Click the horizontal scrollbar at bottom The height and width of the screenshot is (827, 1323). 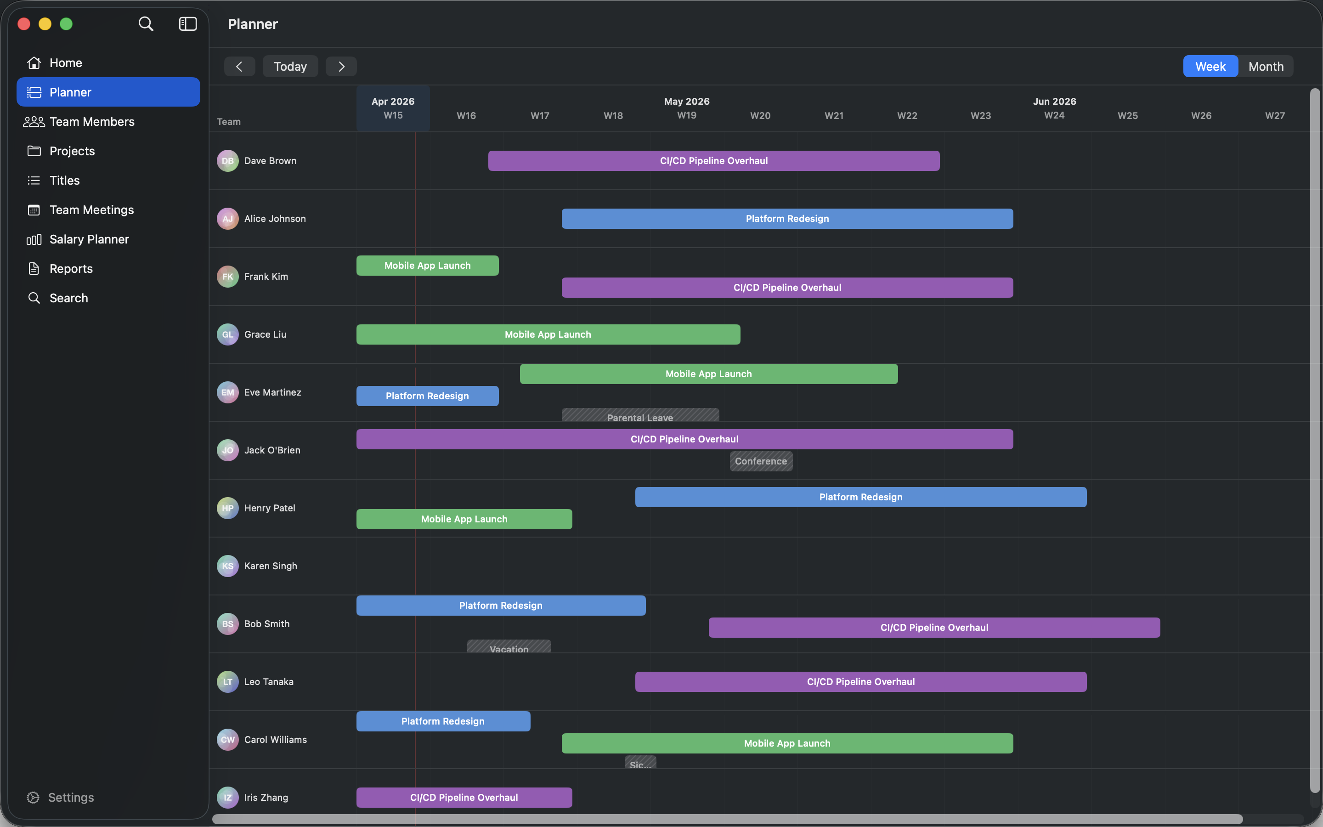click(727, 819)
